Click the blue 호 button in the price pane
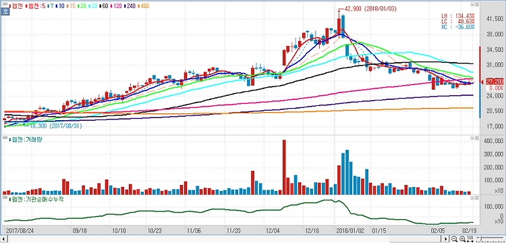 tap(5, 11)
